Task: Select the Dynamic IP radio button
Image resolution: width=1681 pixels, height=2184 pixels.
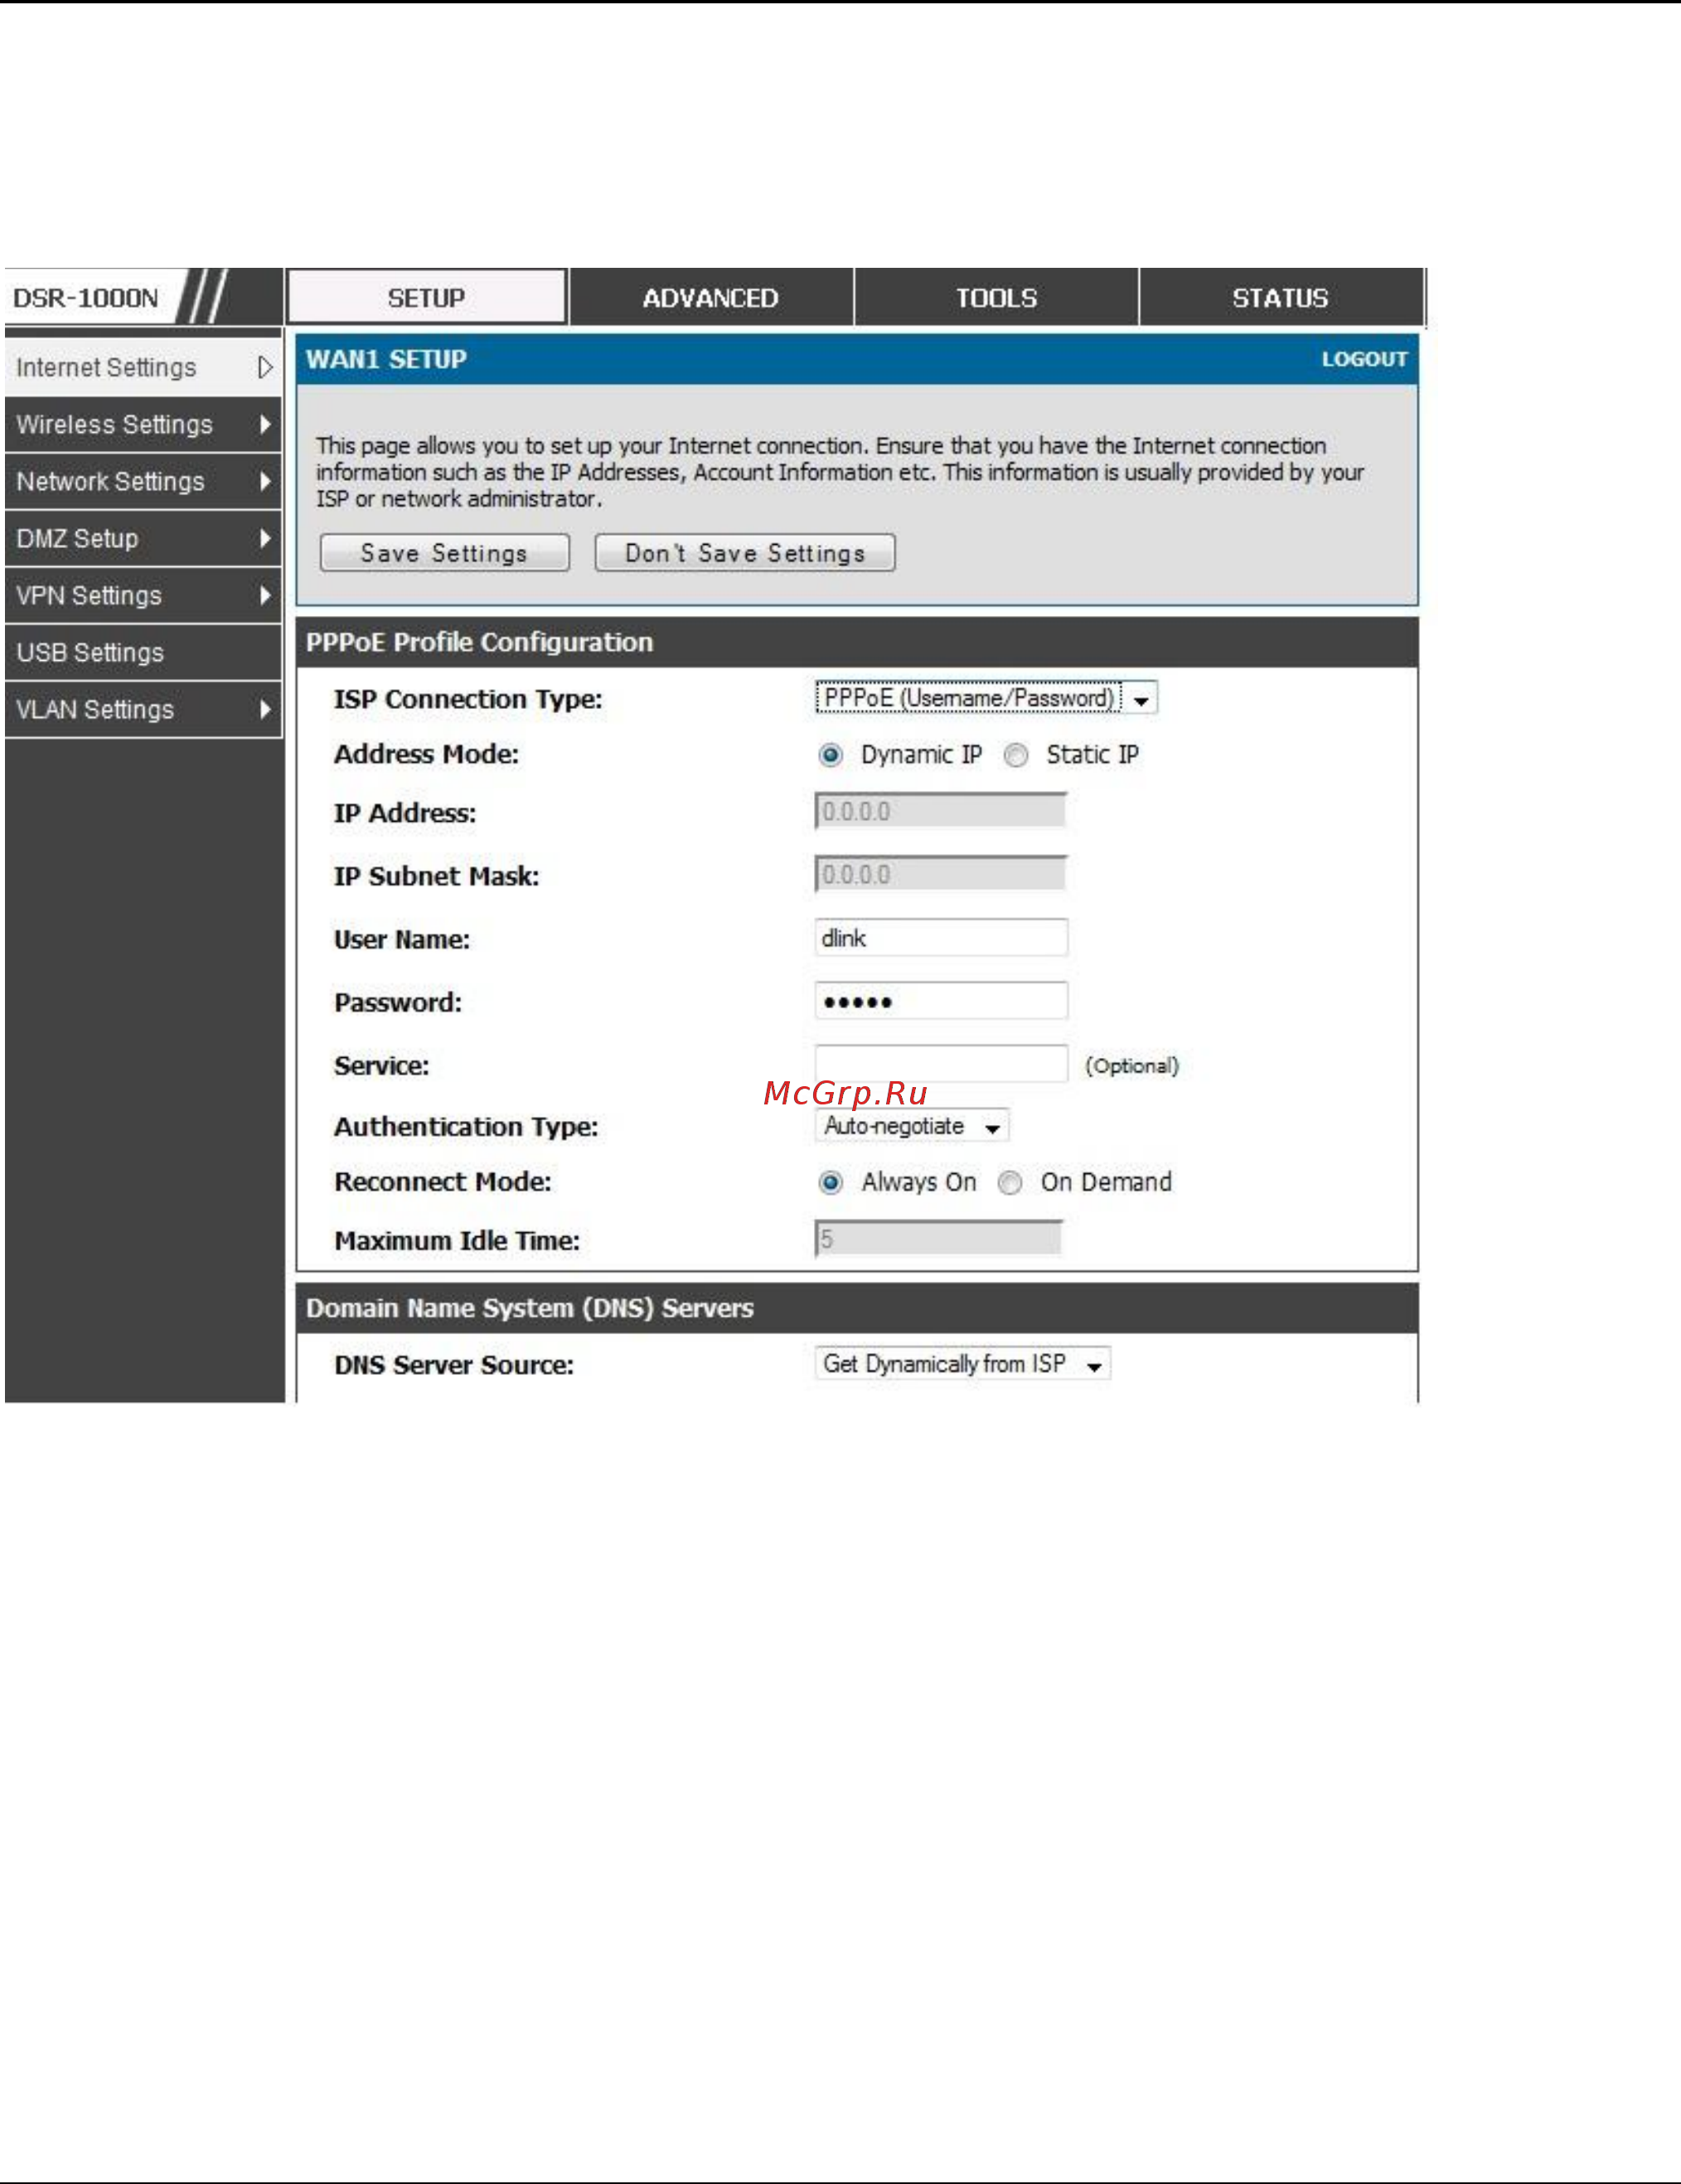Action: [830, 755]
